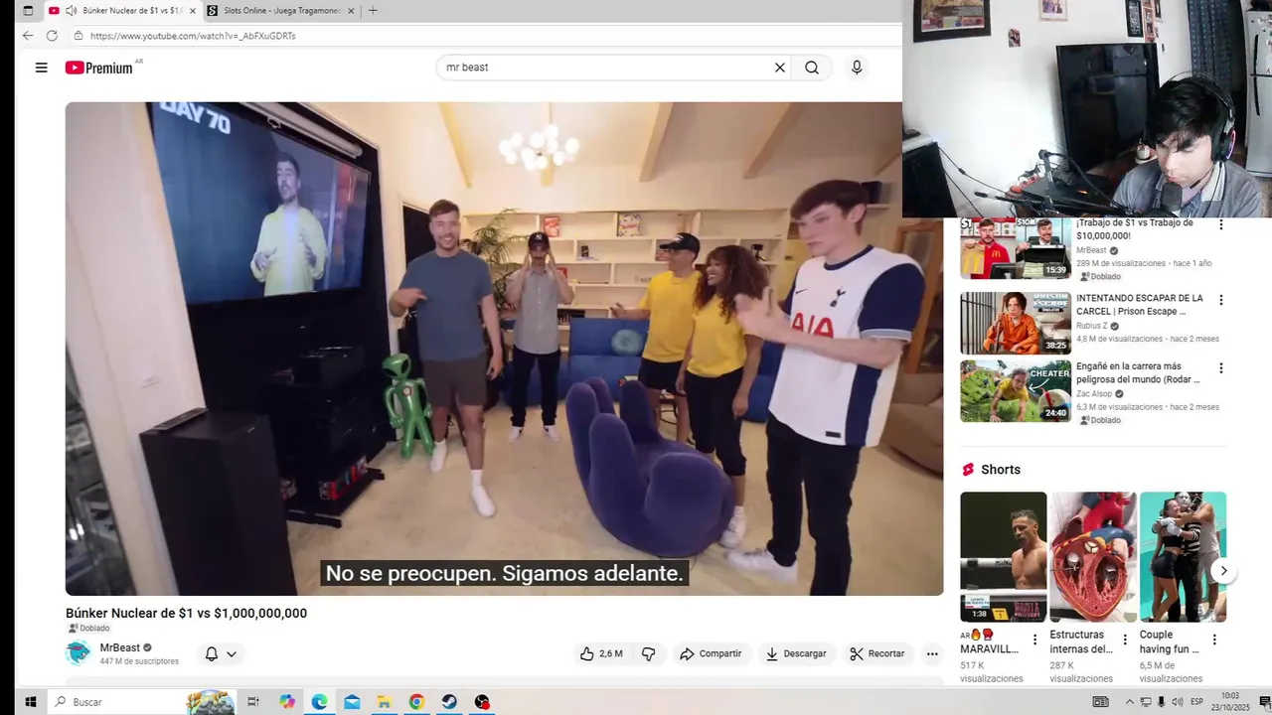This screenshot has width=1272, height=715.
Task: Open options for MARAVILL... short
Action: (x=1034, y=641)
